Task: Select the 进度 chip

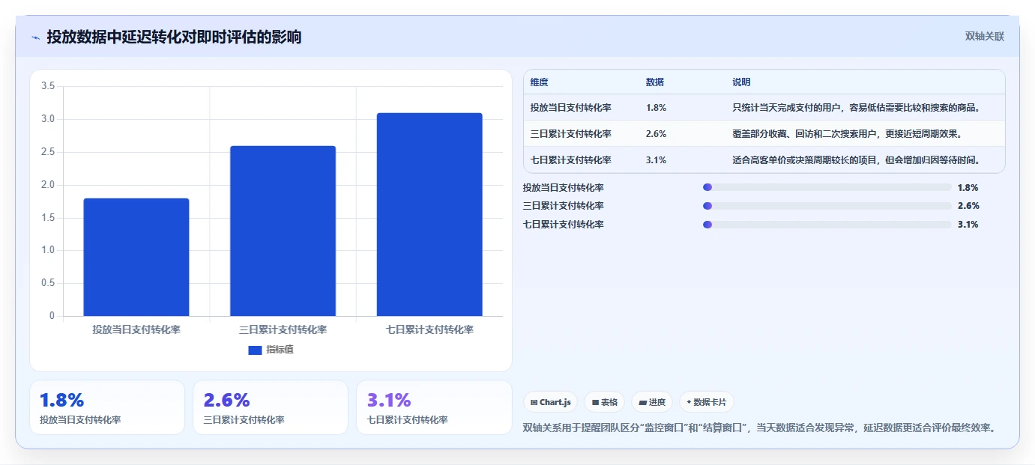Action: (x=652, y=402)
